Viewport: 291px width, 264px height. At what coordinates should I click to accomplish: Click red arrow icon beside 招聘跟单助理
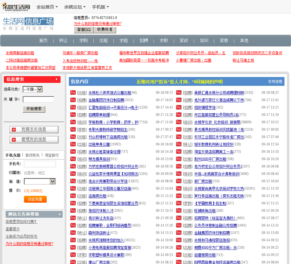click(73, 115)
